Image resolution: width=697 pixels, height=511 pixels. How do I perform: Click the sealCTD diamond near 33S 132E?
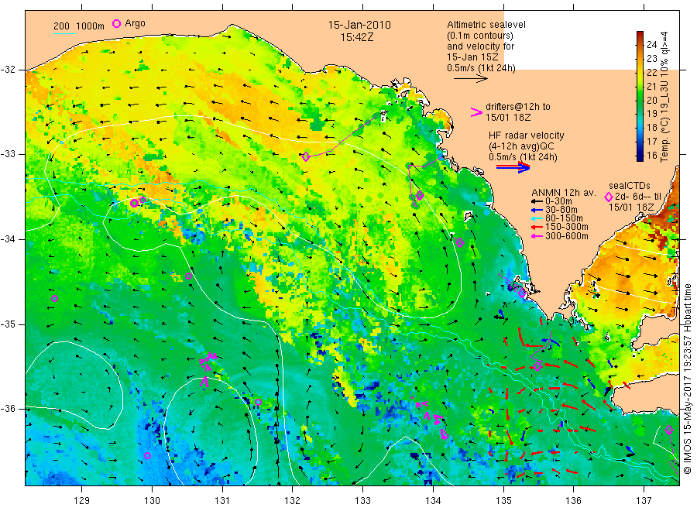point(306,157)
